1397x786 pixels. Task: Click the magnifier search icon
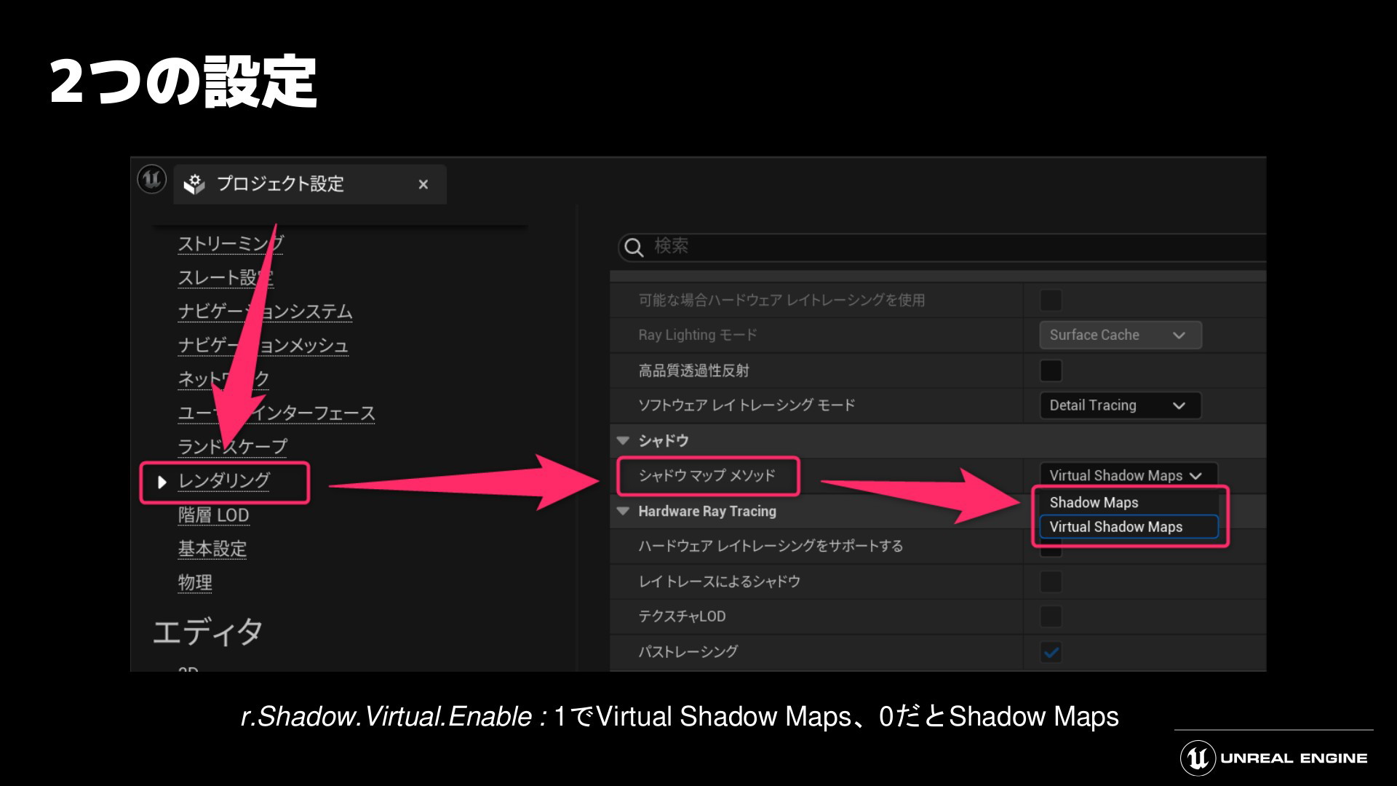coord(634,247)
